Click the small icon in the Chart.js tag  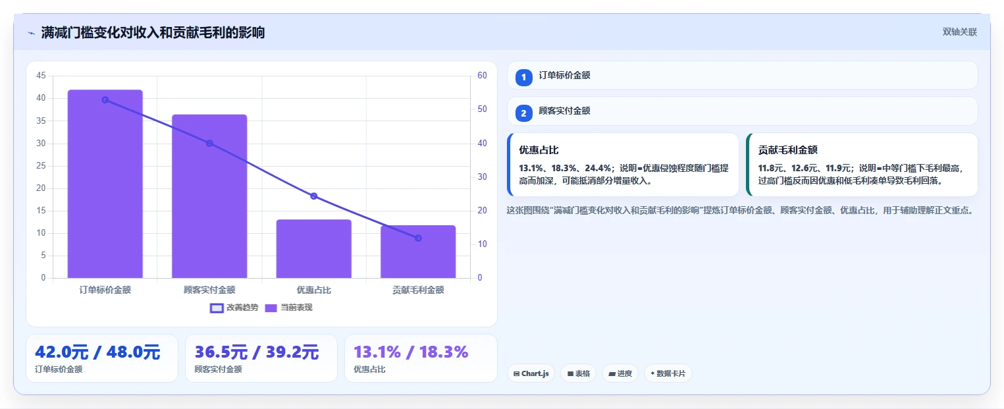point(516,373)
